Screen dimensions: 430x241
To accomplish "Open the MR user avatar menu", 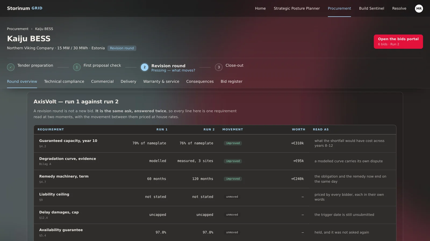I will tap(419, 9).
